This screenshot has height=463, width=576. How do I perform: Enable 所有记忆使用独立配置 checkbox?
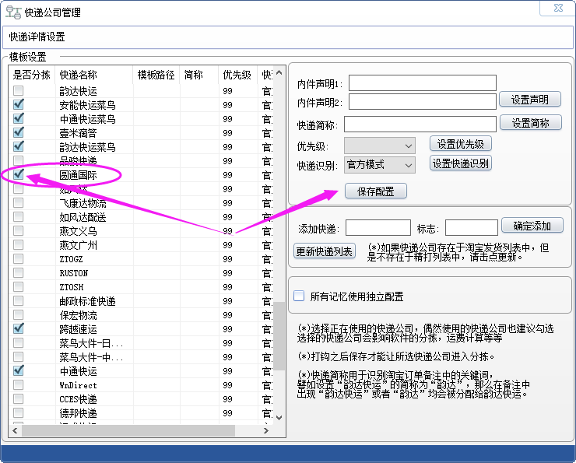point(299,296)
